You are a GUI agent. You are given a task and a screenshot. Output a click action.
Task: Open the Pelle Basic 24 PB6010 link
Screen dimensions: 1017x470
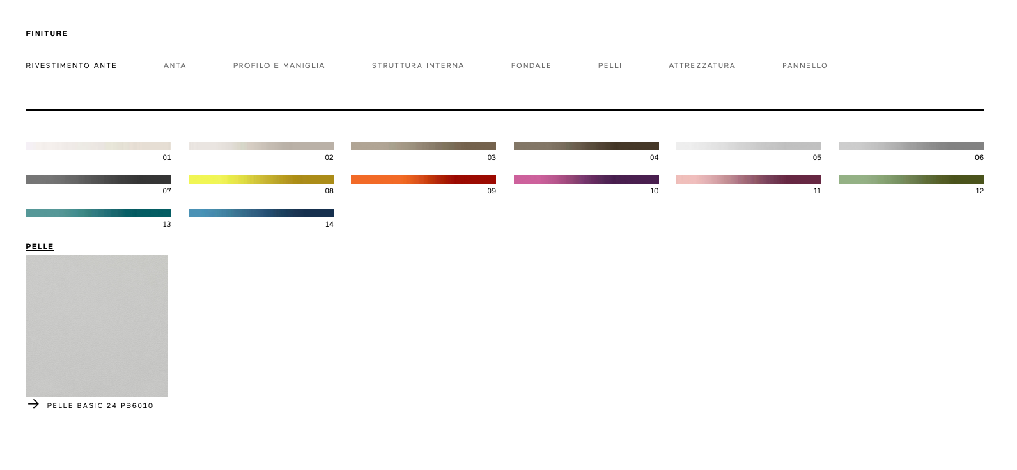[100, 406]
